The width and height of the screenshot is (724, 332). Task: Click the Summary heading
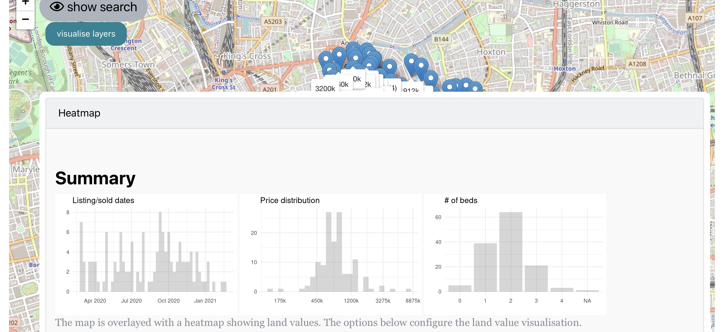tap(95, 178)
